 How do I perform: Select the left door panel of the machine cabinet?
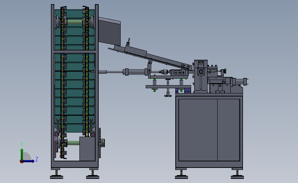198,130
